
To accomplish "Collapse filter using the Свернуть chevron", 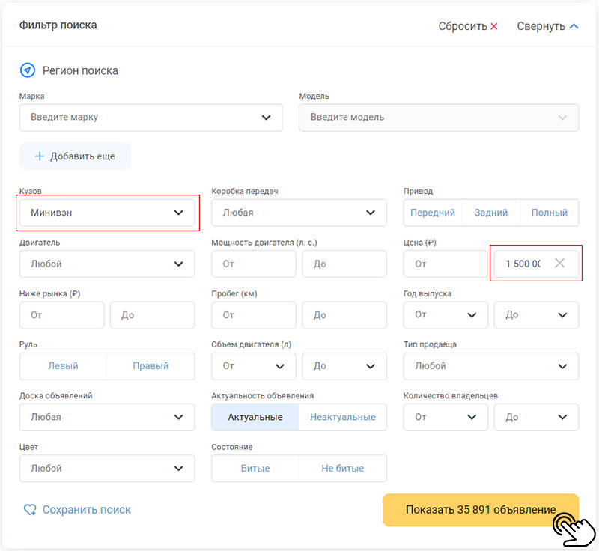I will click(574, 26).
